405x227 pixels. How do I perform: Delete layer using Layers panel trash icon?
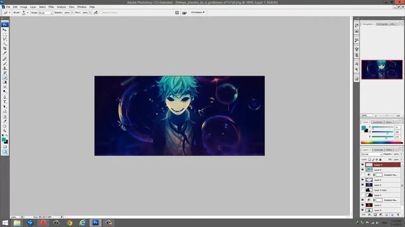[x=398, y=214]
